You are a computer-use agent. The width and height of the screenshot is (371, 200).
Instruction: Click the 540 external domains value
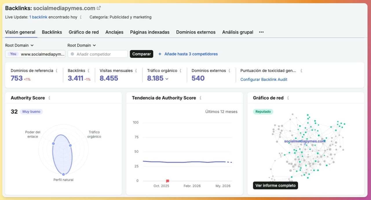(x=198, y=78)
